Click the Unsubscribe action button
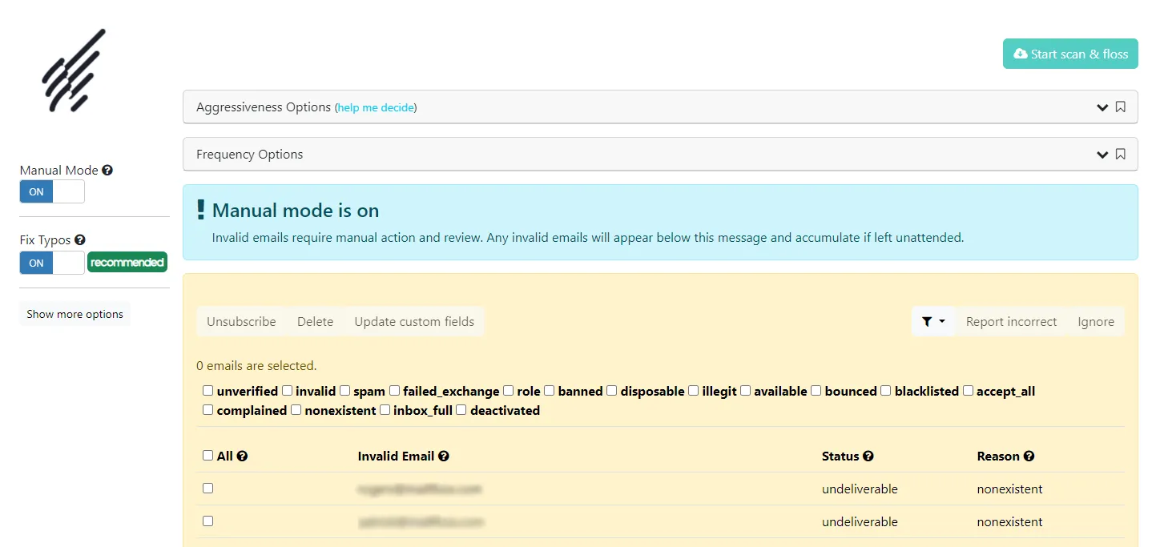The height and width of the screenshot is (547, 1156). 241,321
